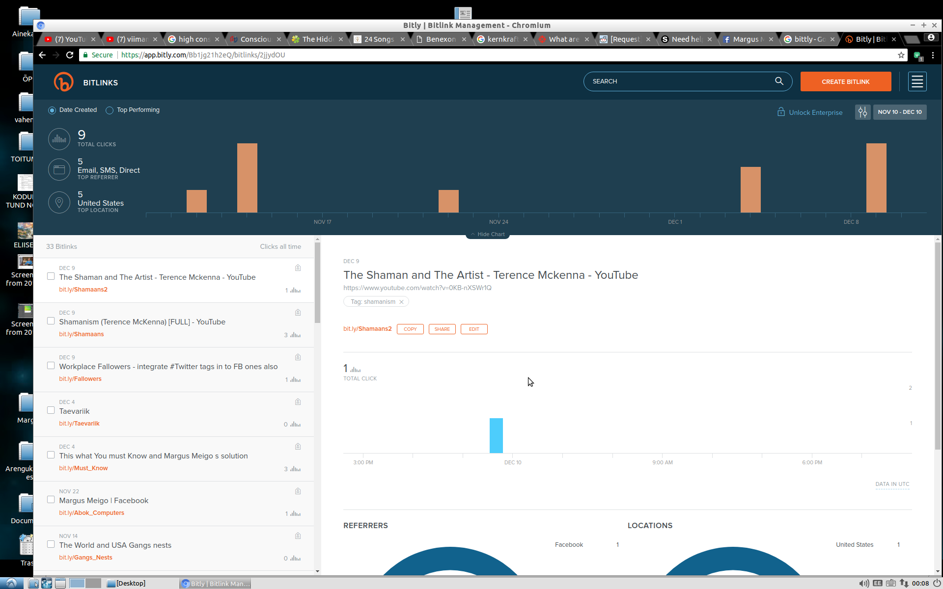Screen dimensions: 943x589
Task: Go back using browser back arrow
Action: point(42,55)
